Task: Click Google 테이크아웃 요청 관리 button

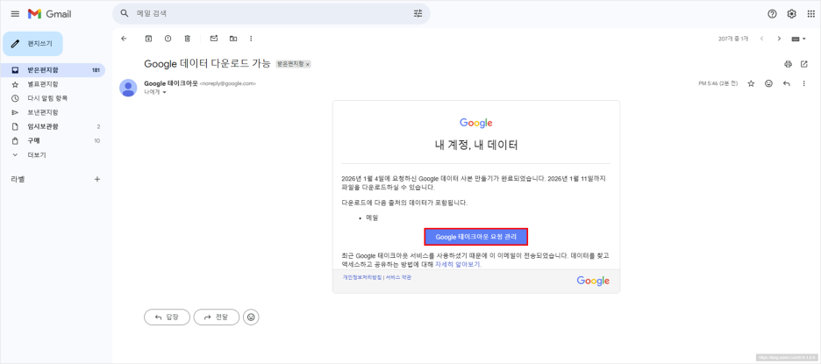Action: pos(475,237)
